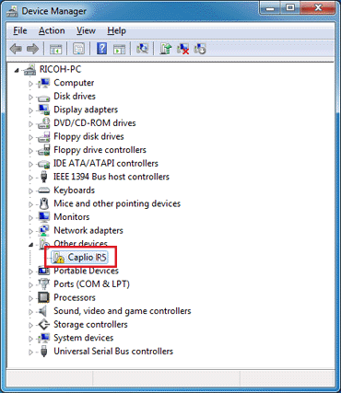Expand the Ports (COM & LPT) arrow
Viewport: 341px width, 393px height.
click(x=30, y=285)
